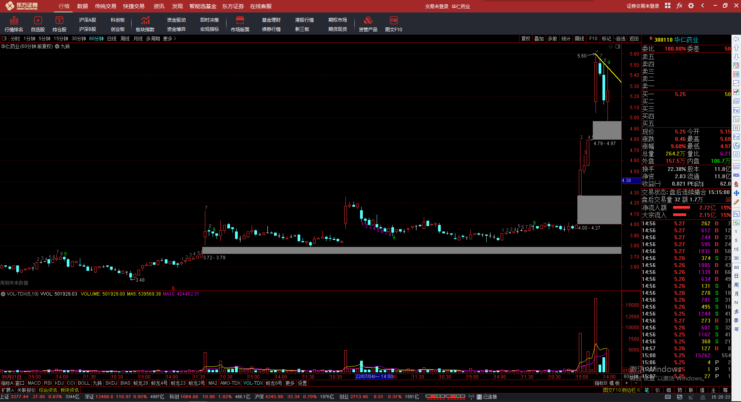Click the highlighted 22/07/04 date marker on time axis
Screen dimensions: 741x402
374,377
